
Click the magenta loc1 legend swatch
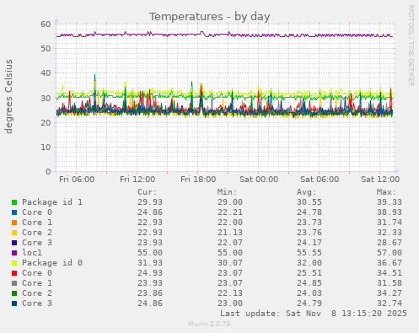14,253
